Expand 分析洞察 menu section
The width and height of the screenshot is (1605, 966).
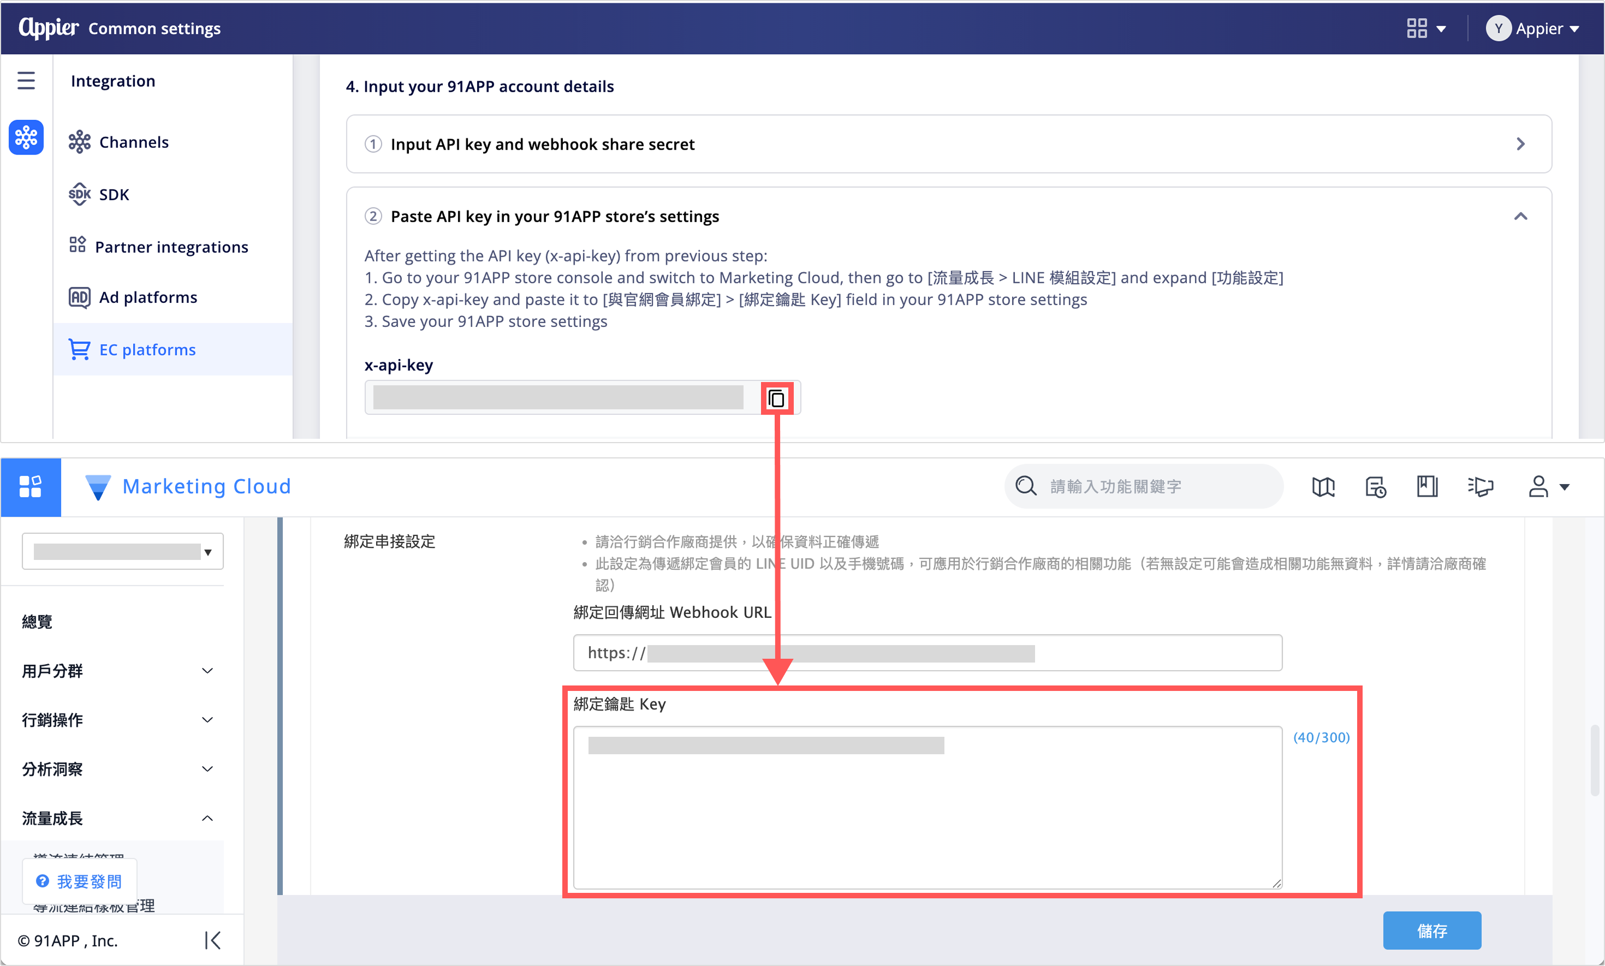coord(117,770)
